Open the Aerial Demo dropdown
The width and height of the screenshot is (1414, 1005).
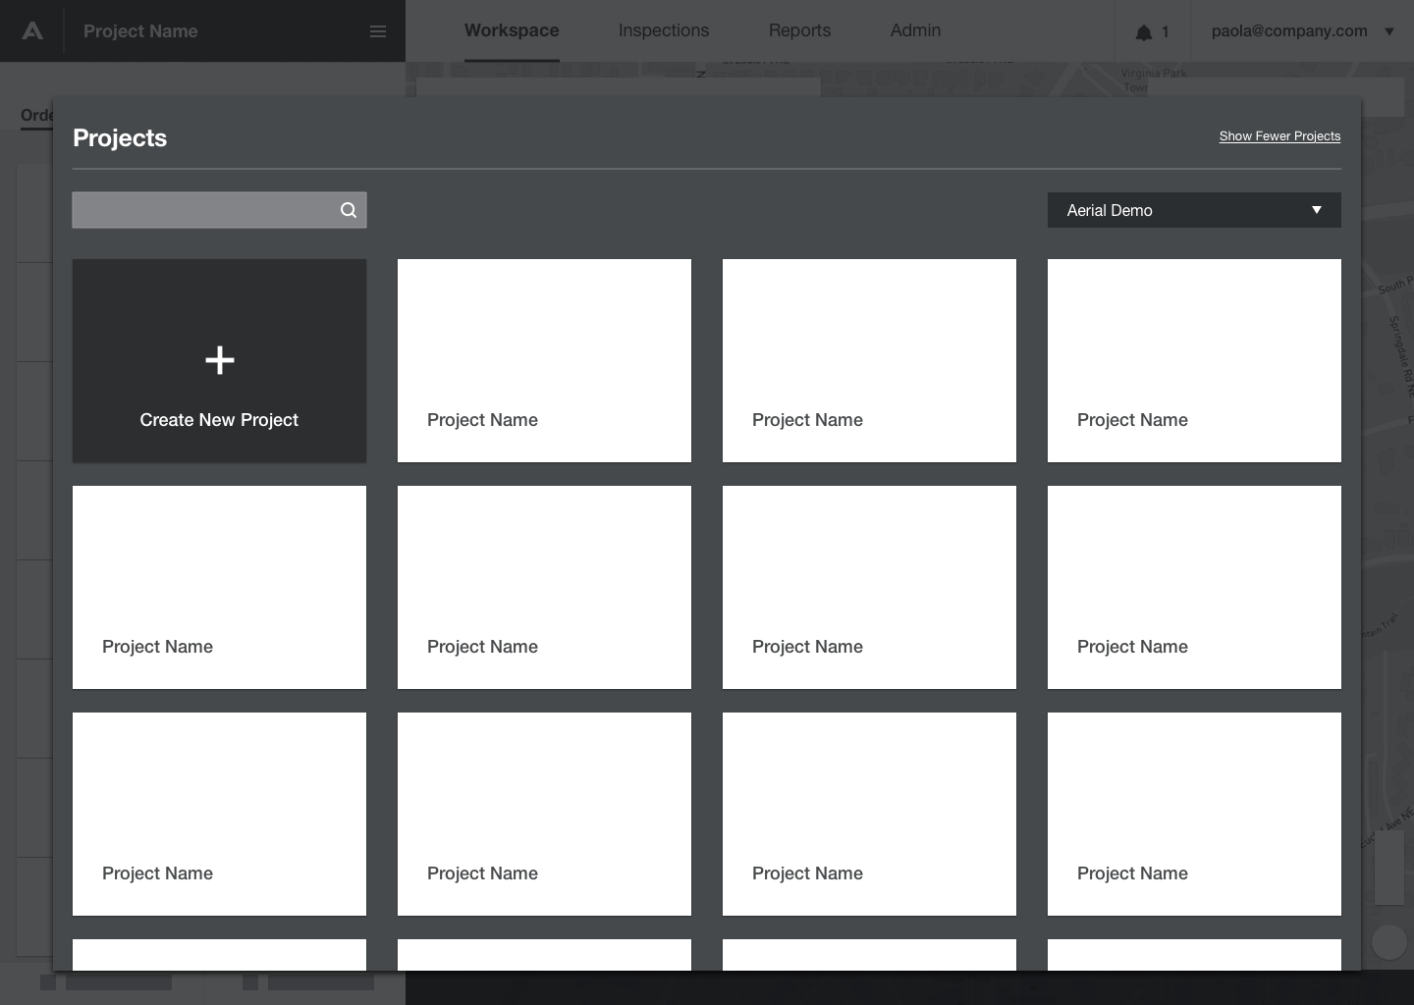(x=1194, y=209)
